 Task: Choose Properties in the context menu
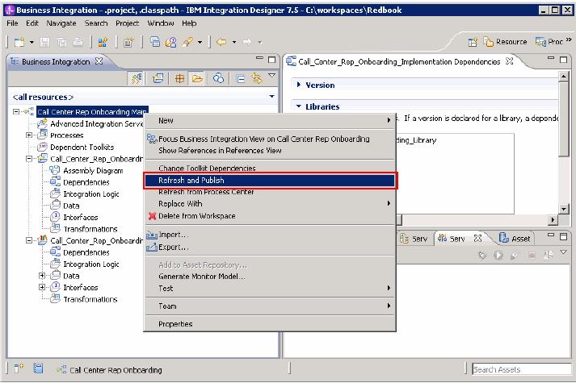pyautogui.click(x=270, y=324)
